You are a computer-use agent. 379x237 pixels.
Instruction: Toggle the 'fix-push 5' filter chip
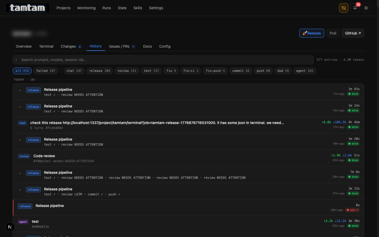(x=215, y=71)
